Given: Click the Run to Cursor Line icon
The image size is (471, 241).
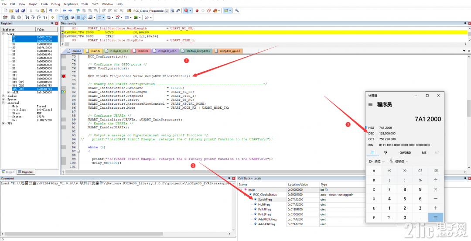Looking at the screenshot, I should coord(45,17).
